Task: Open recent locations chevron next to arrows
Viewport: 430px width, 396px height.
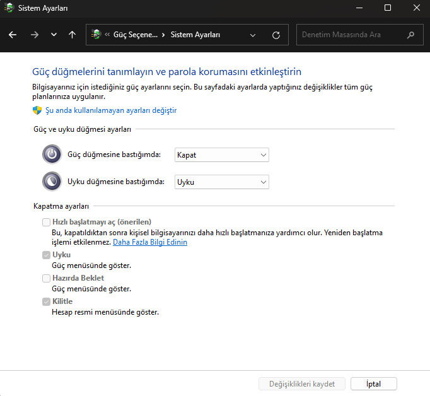Action: [x=54, y=35]
